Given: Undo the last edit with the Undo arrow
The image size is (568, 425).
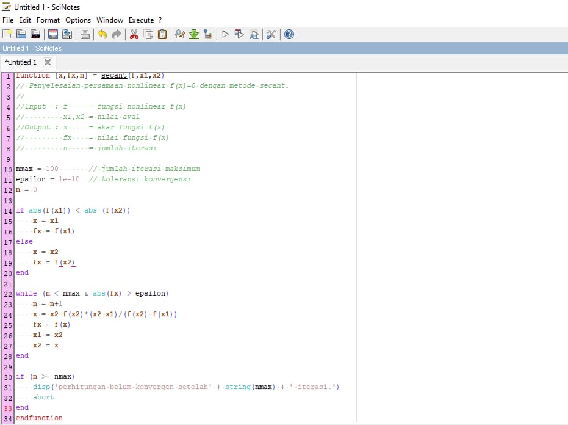Looking at the screenshot, I should [x=102, y=34].
